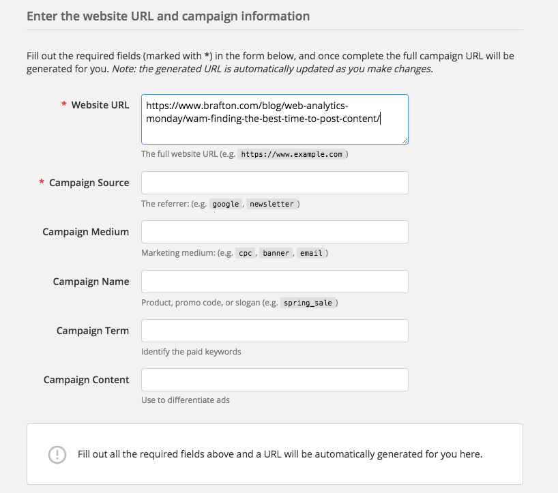Click the red asterisk beside Website URL
Viewport: 558px width, 493px height.
64,105
